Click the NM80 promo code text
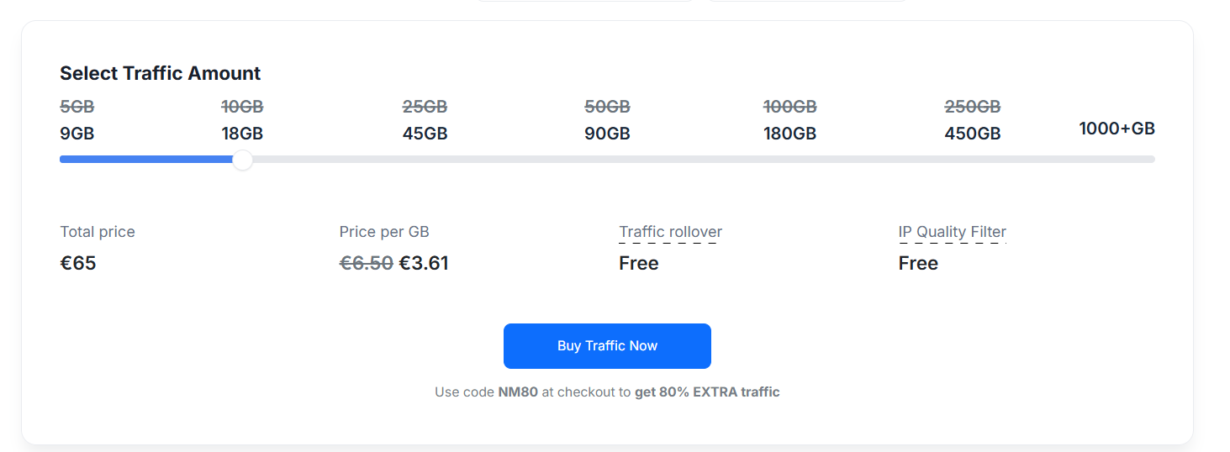 pyautogui.click(x=517, y=392)
